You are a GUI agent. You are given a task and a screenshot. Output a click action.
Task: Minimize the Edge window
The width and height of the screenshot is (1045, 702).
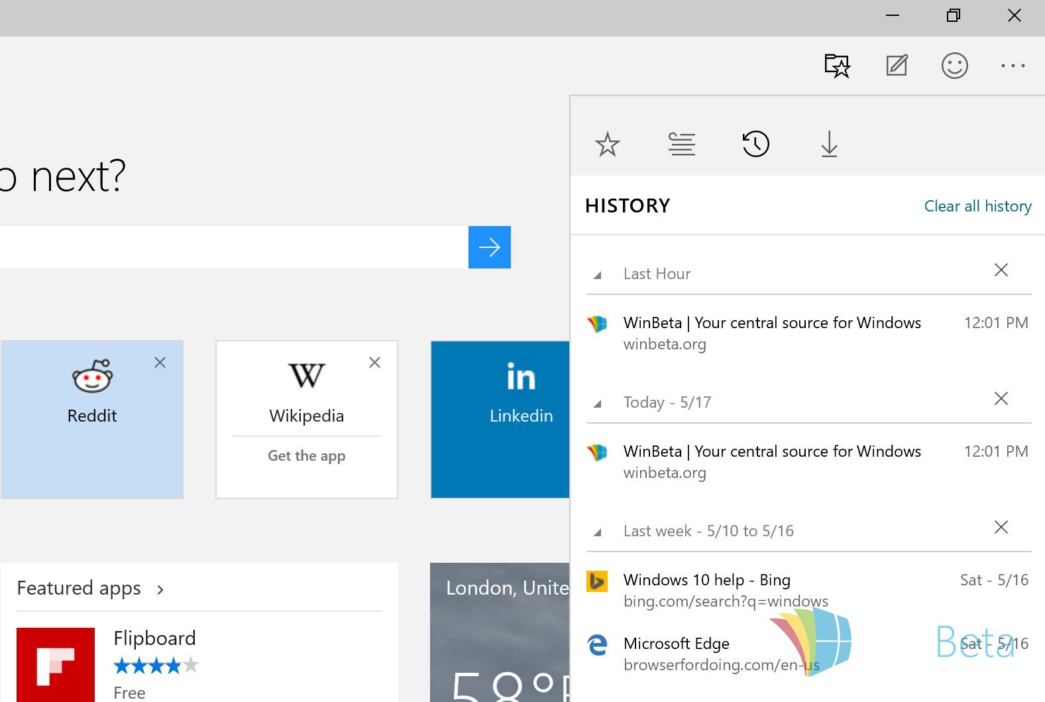click(893, 15)
